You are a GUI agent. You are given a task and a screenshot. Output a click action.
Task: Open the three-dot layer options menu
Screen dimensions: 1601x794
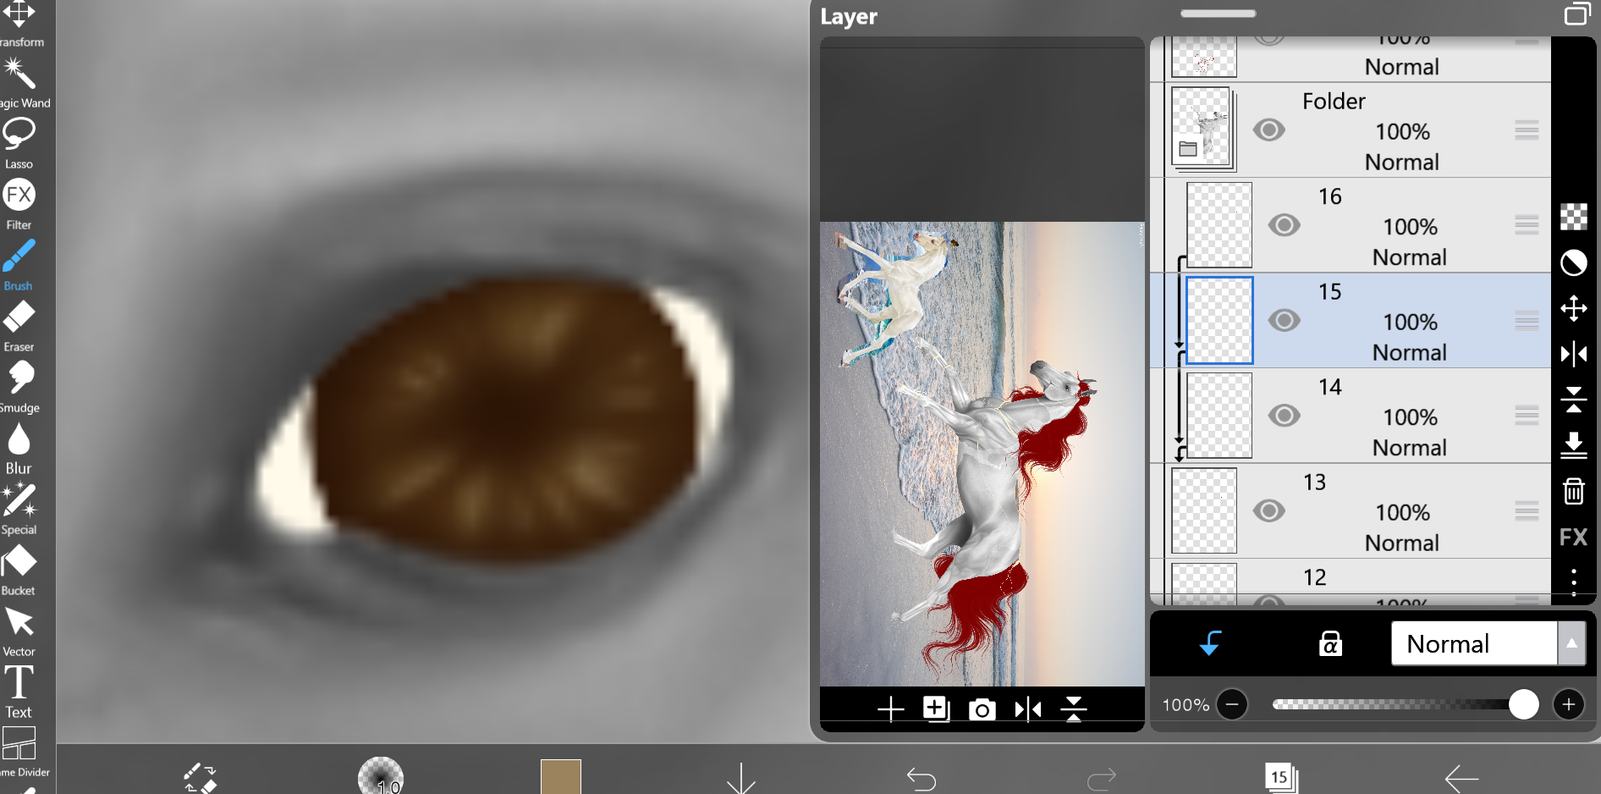(x=1573, y=582)
